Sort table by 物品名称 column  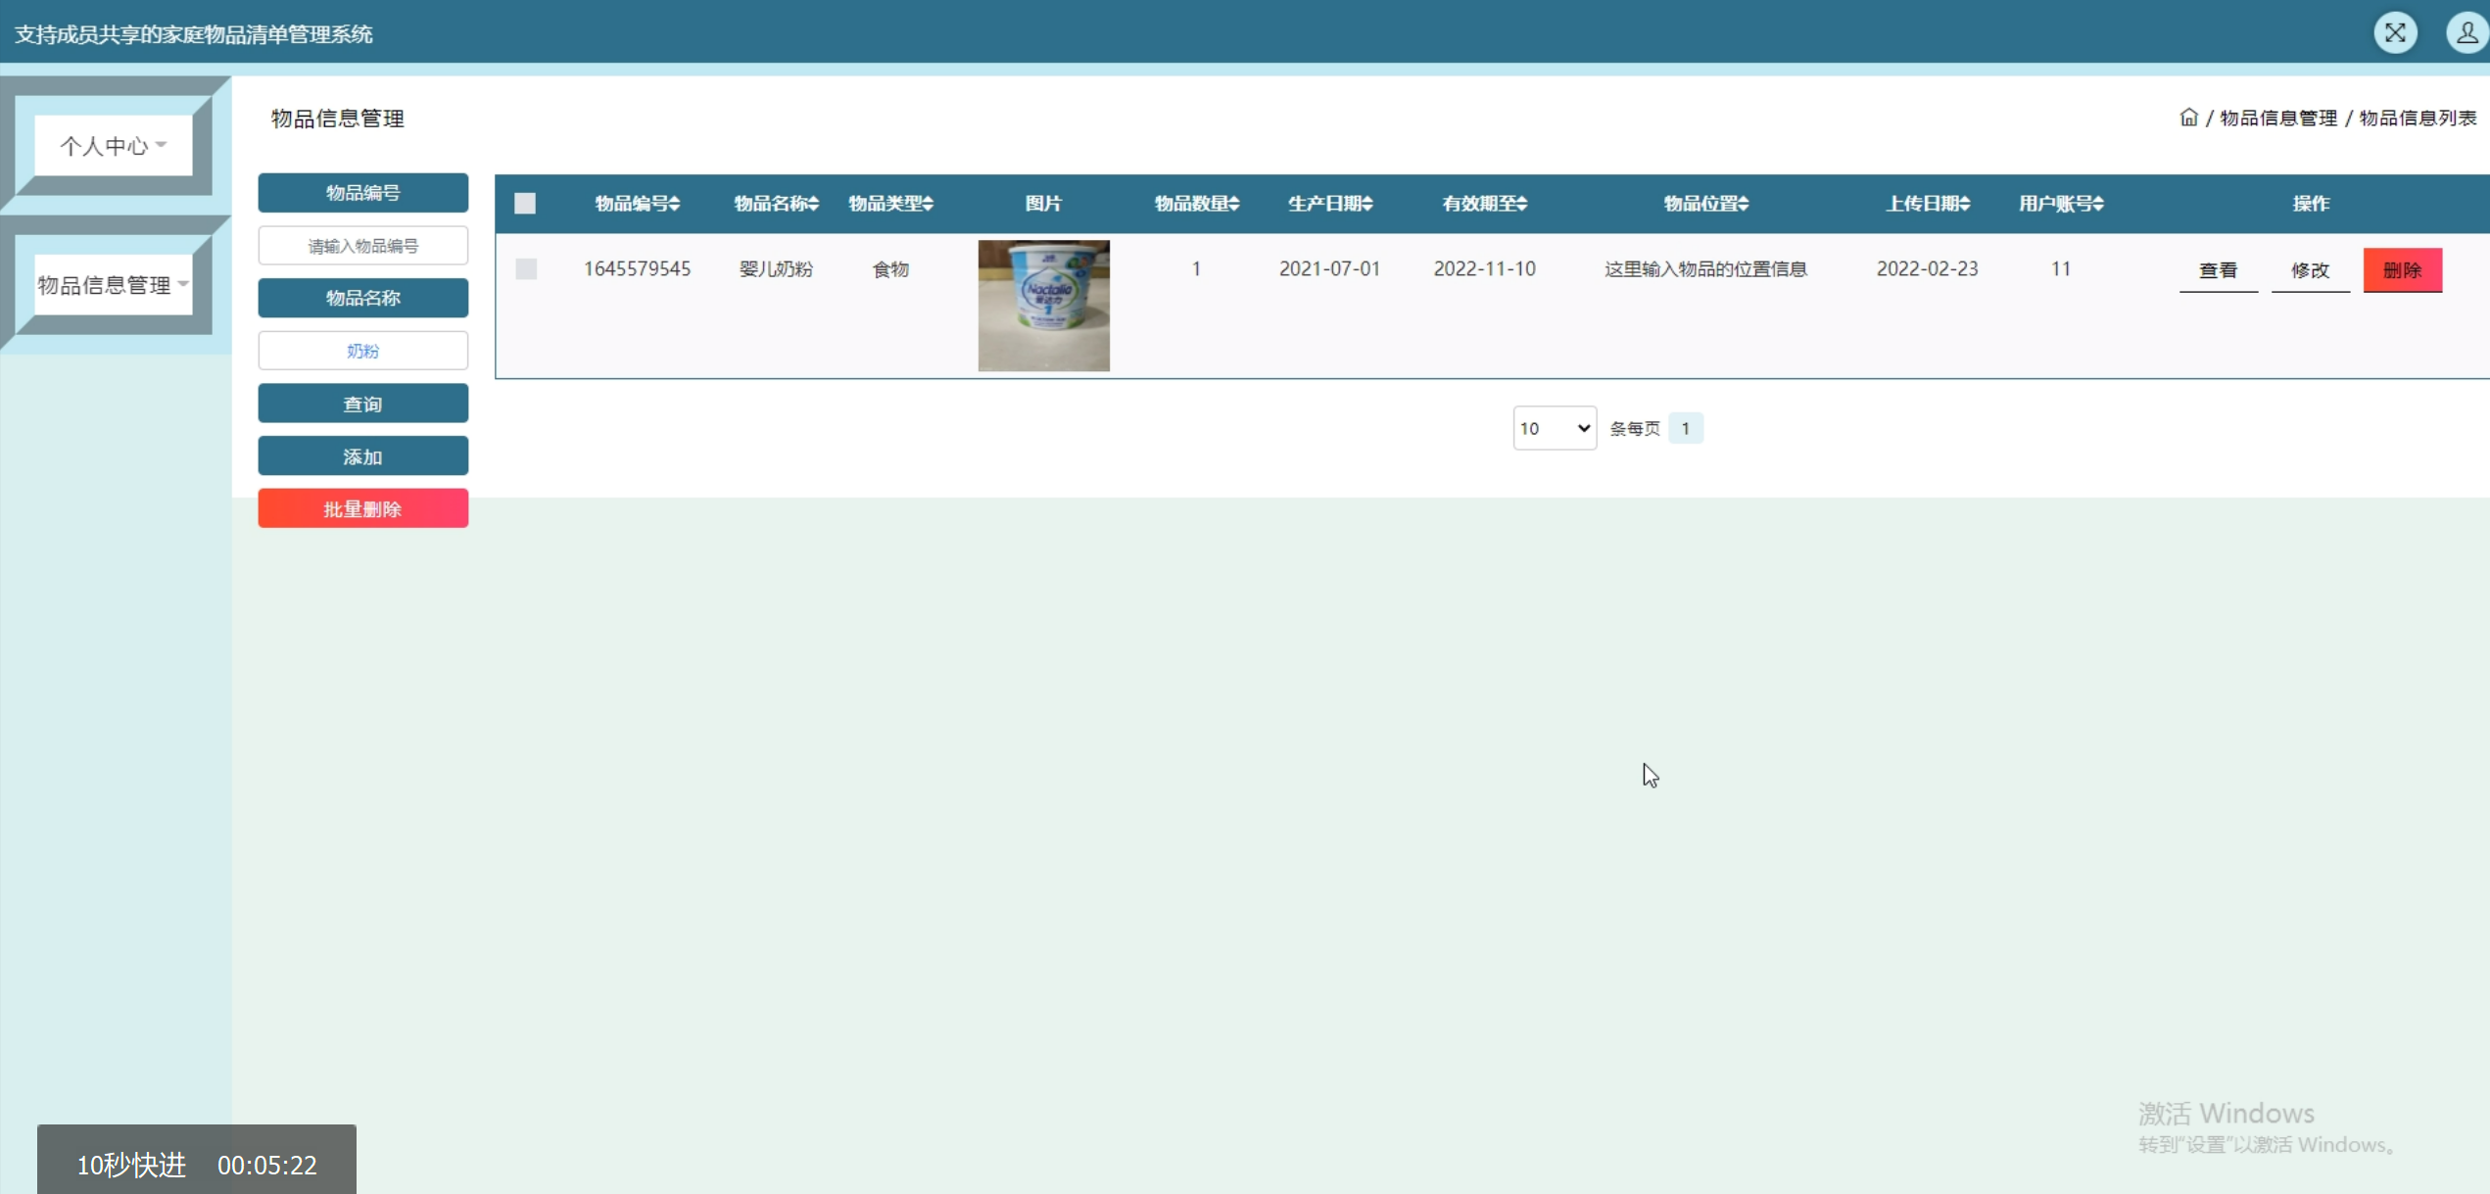pyautogui.click(x=776, y=204)
